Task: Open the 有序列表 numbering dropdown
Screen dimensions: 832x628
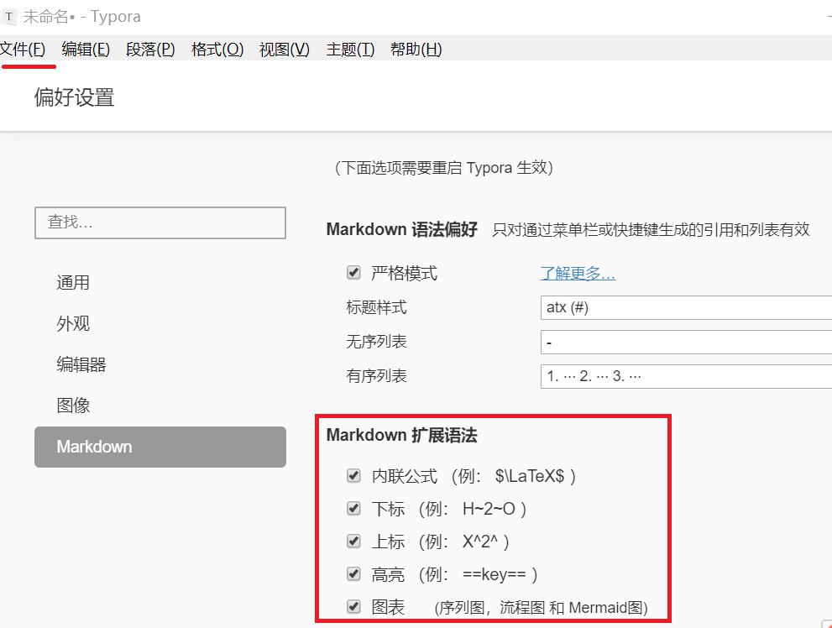Action: 686,376
